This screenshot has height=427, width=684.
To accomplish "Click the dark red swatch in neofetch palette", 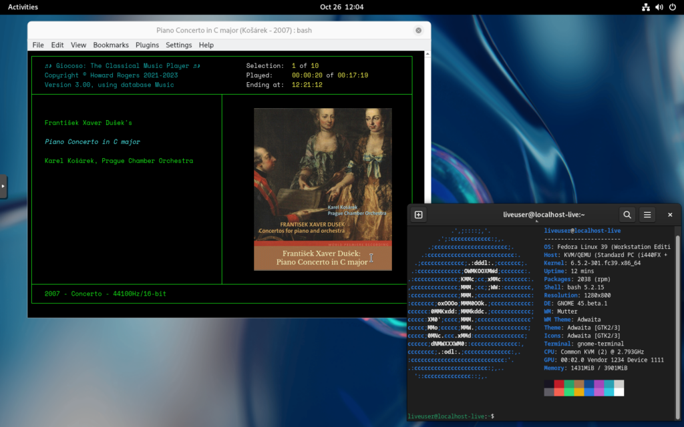I will (559, 384).
